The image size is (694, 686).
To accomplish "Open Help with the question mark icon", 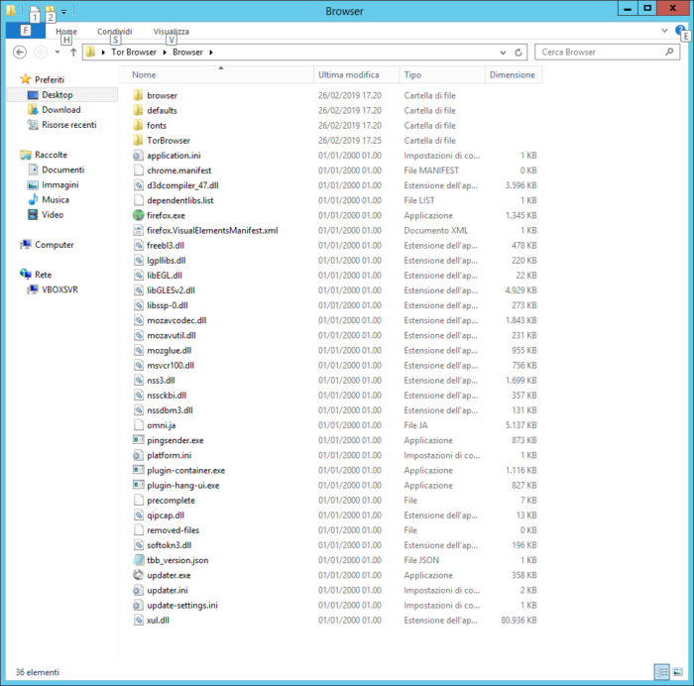I will [679, 30].
